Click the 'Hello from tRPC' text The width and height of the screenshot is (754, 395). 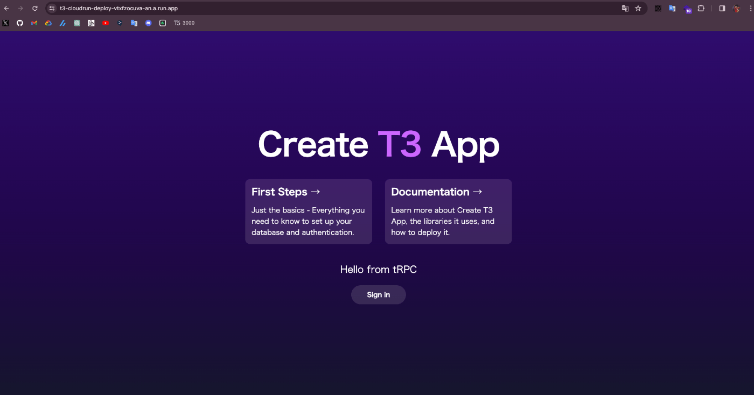click(379, 270)
